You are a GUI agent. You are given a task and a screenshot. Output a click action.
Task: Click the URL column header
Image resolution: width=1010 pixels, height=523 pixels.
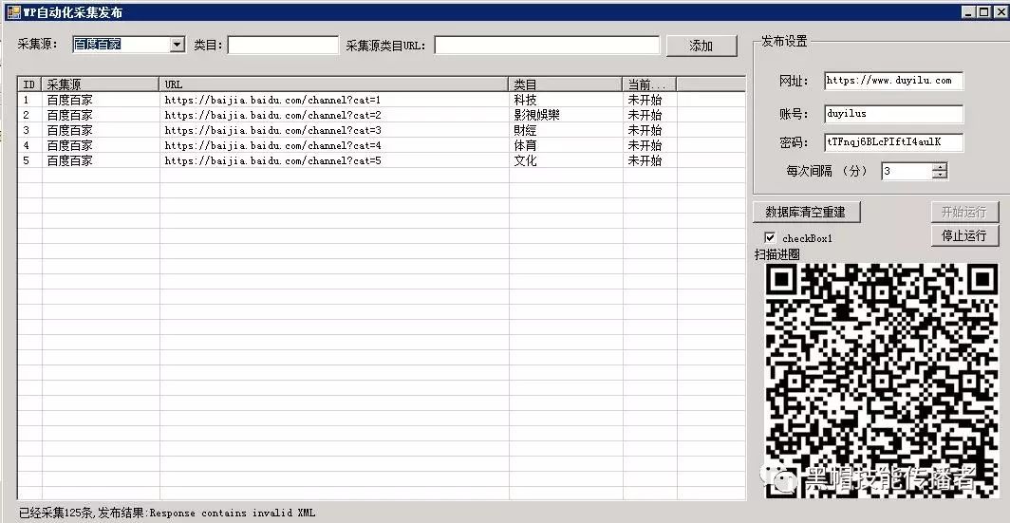(x=334, y=84)
